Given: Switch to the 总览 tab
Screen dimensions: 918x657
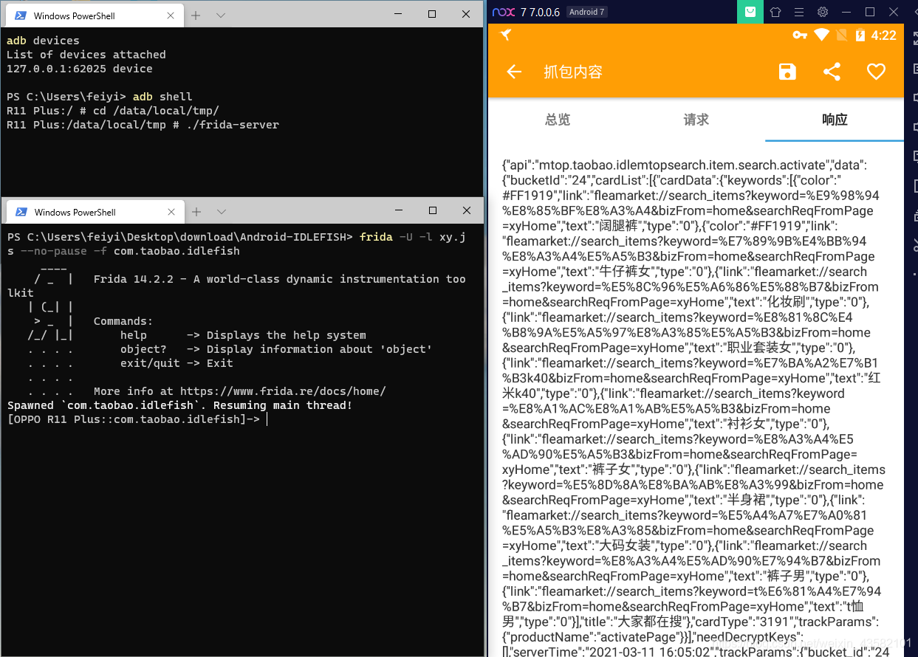Looking at the screenshot, I should (x=557, y=120).
